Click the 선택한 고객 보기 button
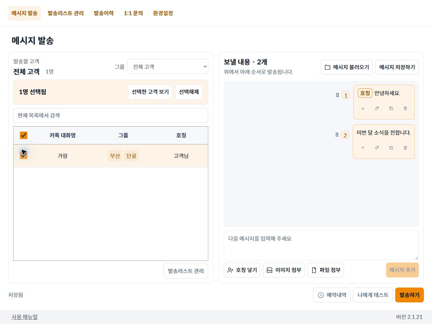The image size is (432, 324). [150, 92]
